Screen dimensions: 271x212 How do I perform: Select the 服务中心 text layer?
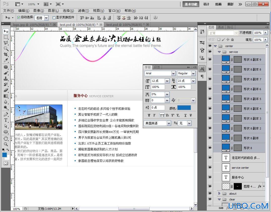coord(239,177)
